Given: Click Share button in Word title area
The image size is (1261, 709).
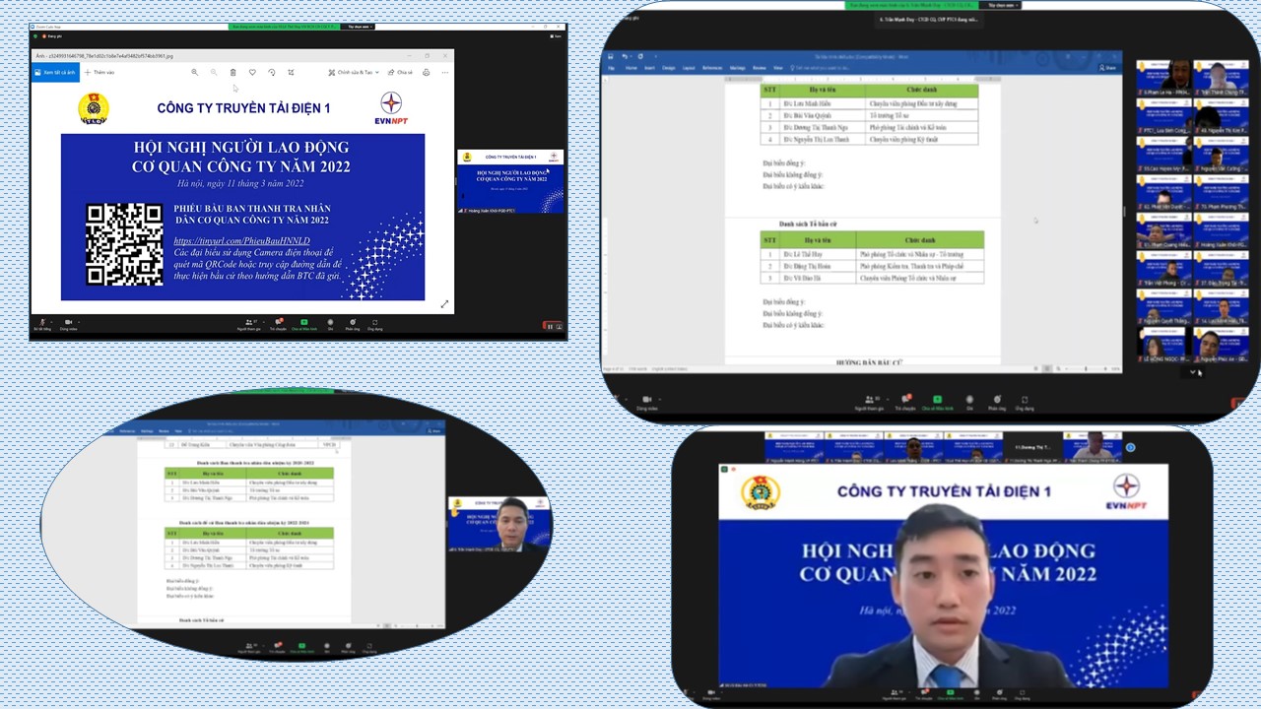Looking at the screenshot, I should click(x=1107, y=68).
